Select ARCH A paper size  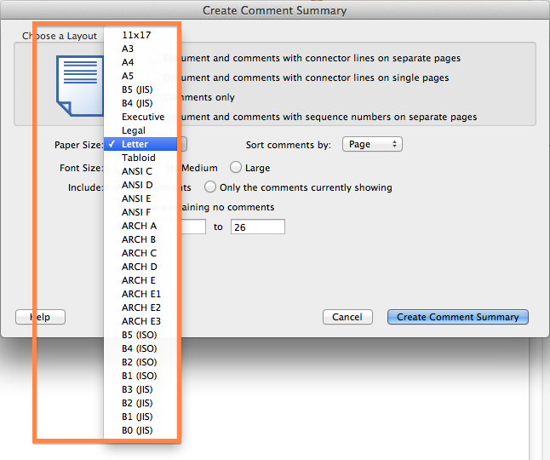pos(139,226)
